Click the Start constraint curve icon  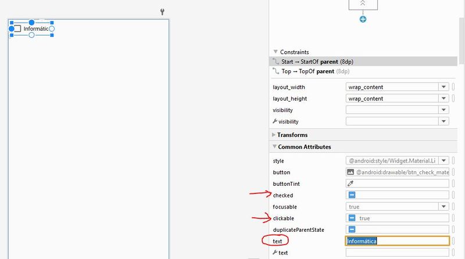pos(276,62)
